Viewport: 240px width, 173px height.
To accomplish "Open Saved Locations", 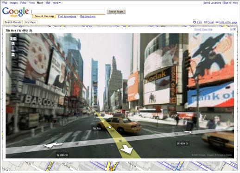I will coord(212,3).
